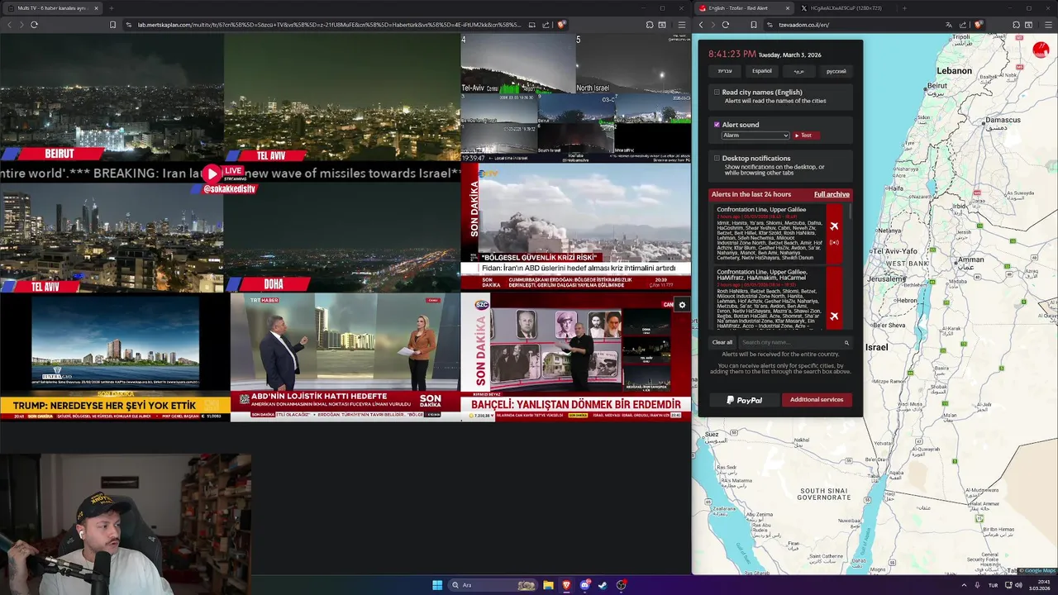Open Additional services

[x=817, y=400]
